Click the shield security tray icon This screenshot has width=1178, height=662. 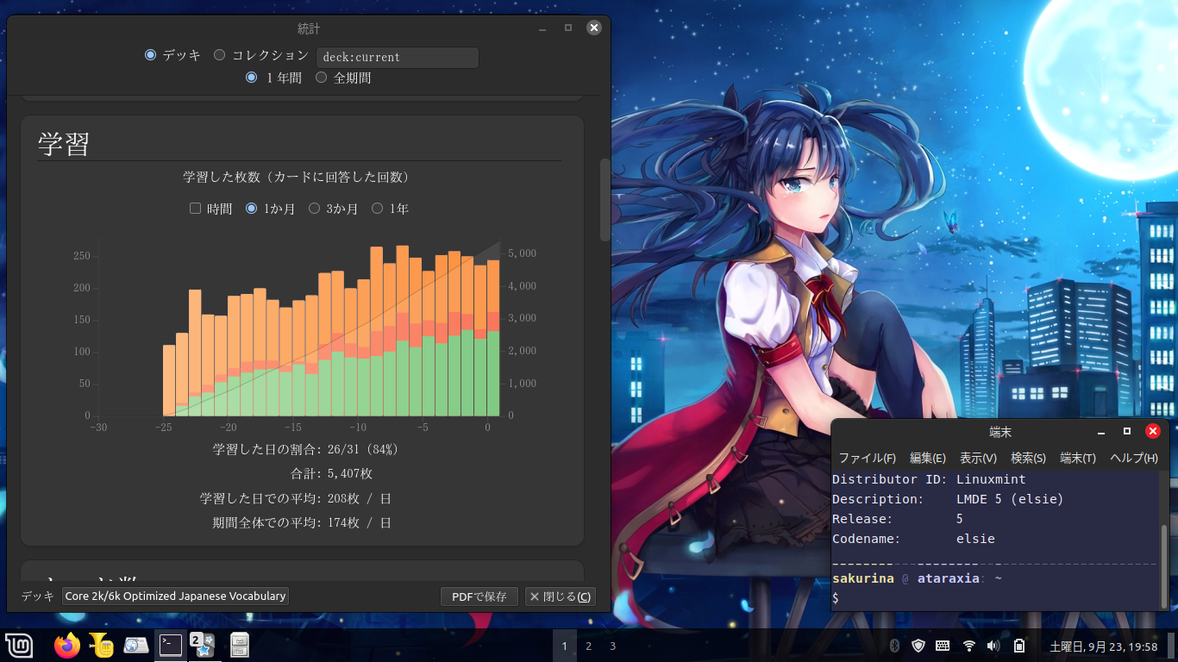(918, 646)
